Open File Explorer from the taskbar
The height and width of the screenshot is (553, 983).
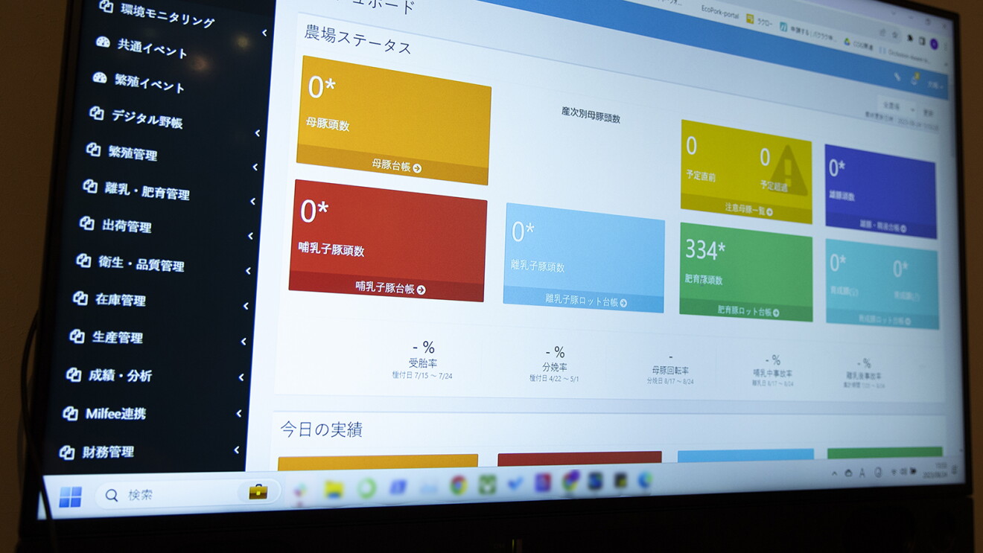[334, 489]
